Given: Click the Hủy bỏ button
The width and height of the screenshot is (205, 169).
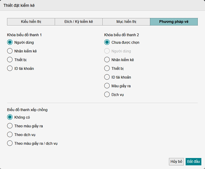Looking at the screenshot, I should (x=176, y=161).
